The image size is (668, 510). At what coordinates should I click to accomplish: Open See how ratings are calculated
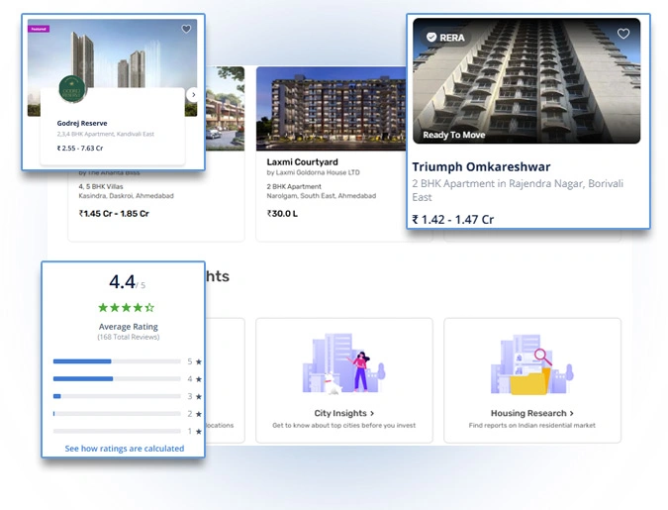(x=125, y=449)
